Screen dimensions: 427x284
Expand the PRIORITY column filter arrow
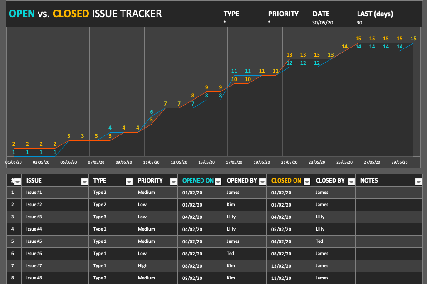click(x=173, y=182)
